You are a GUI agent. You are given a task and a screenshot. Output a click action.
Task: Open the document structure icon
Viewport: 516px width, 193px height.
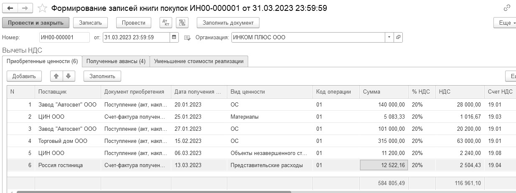click(x=182, y=23)
